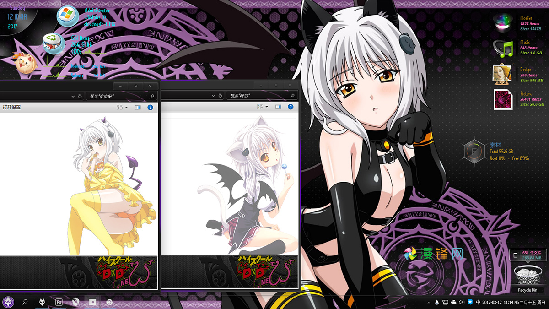Show hidden system tray icons
This screenshot has height=309, width=549.
[x=429, y=302]
